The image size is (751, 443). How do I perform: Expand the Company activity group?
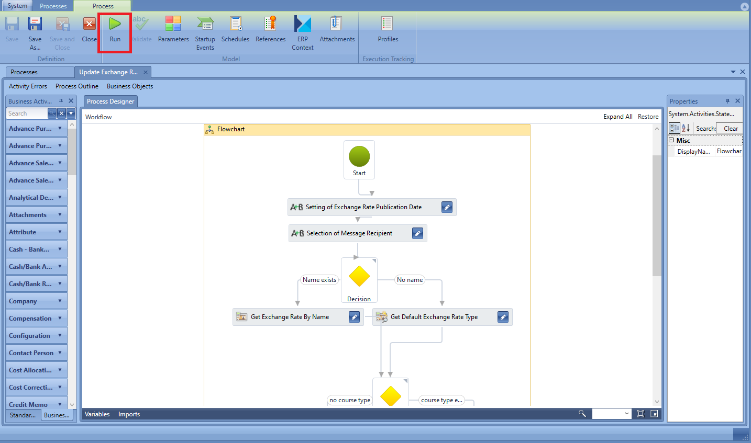(60, 301)
